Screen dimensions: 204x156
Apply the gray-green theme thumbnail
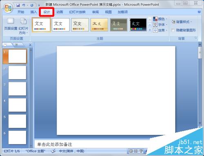coord(119,25)
